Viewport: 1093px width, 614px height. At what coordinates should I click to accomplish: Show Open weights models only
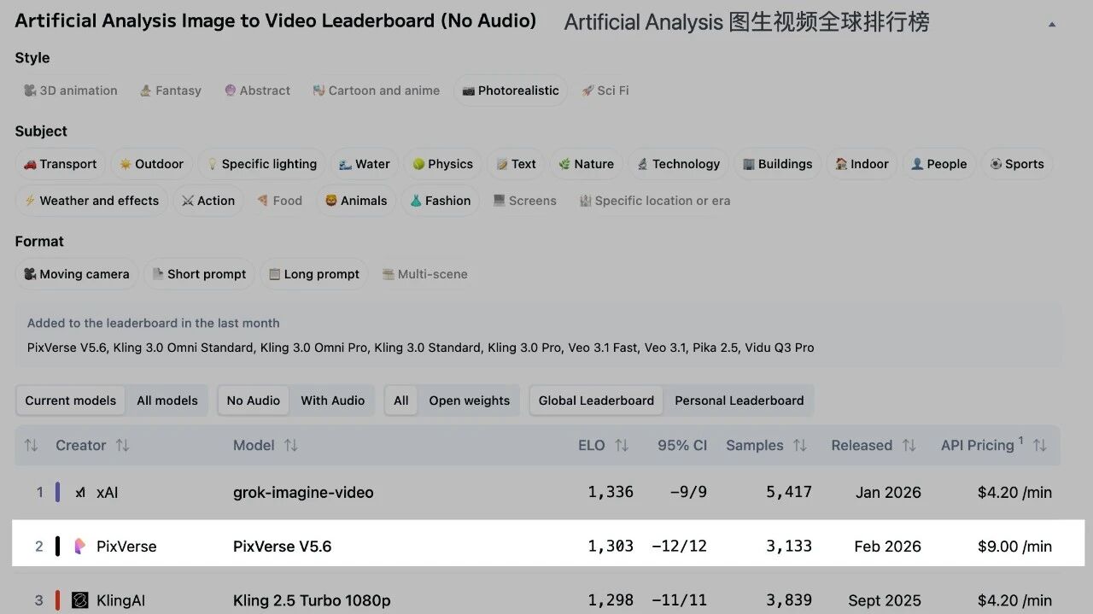pos(469,401)
